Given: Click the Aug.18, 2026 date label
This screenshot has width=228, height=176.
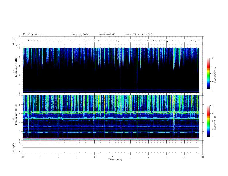Looking at the screenshot, I should (80, 35).
